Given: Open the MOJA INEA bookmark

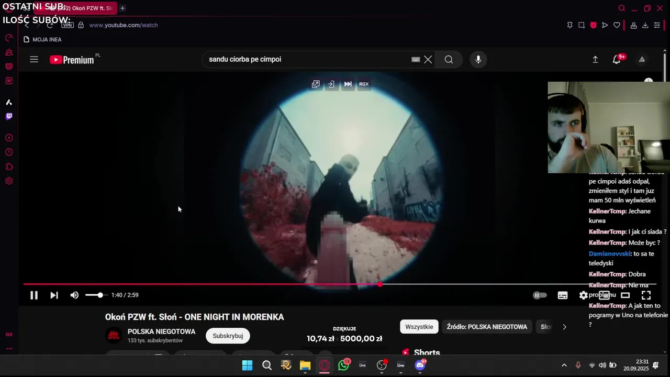Looking at the screenshot, I should tap(43, 39).
